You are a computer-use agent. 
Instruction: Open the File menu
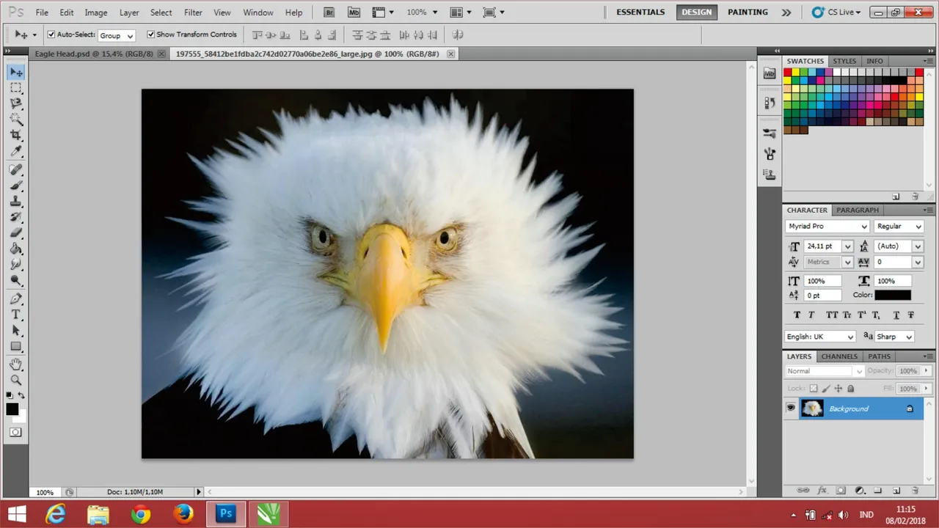(42, 12)
